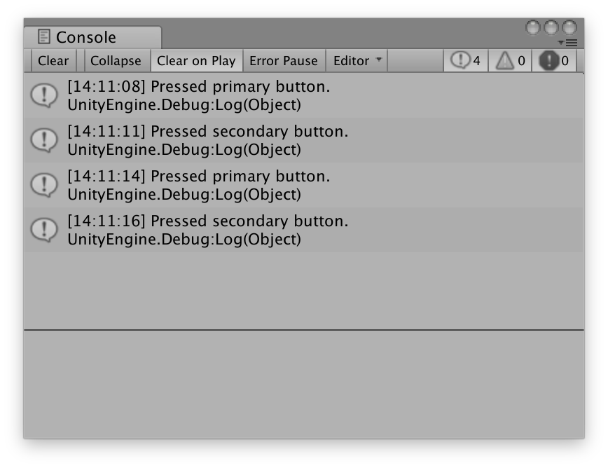608x468 pixels.
Task: Click the Error Pause label
Action: click(284, 61)
